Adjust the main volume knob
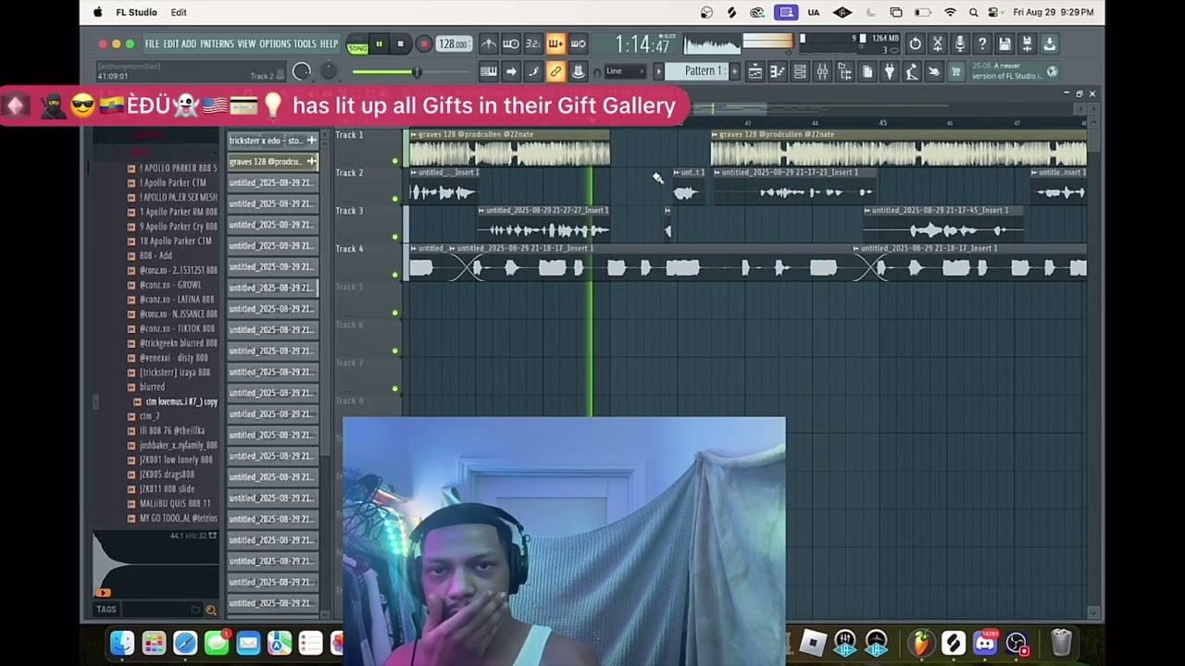 coord(301,71)
